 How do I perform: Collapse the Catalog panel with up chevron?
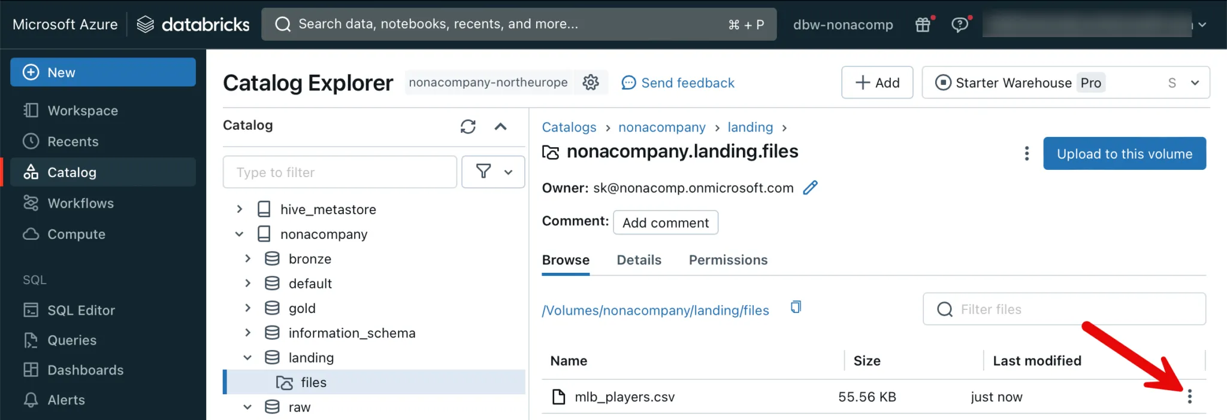click(500, 126)
